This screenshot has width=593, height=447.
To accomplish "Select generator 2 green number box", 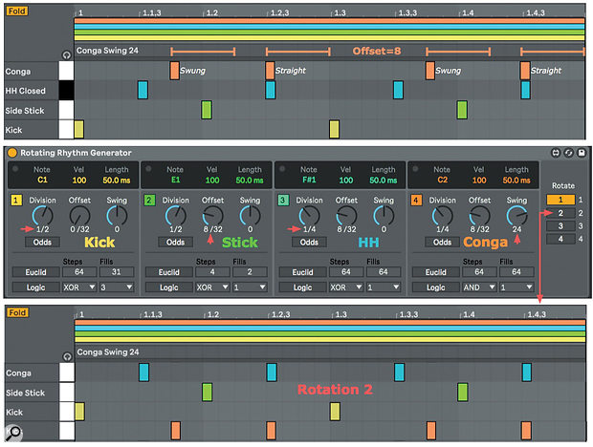I will [x=149, y=200].
